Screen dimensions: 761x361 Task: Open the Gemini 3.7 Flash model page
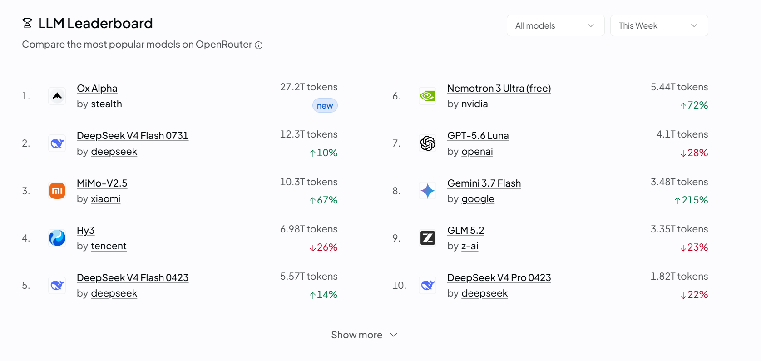[x=484, y=183]
